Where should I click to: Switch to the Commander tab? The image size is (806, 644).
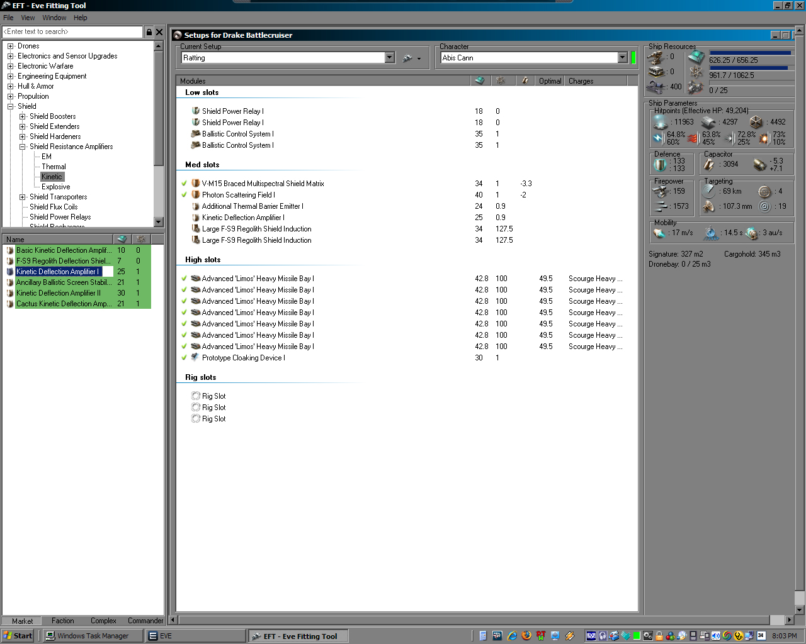pyautogui.click(x=145, y=621)
